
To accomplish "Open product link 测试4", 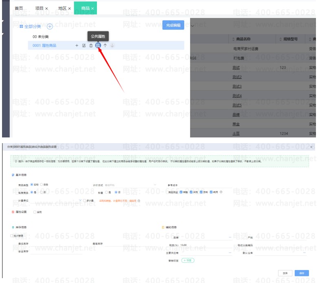I will (x=237, y=96).
